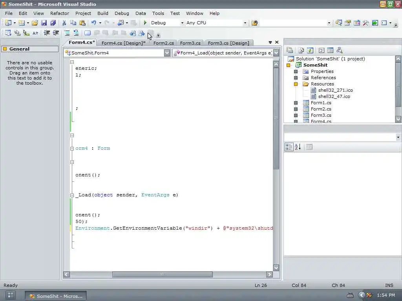The height and width of the screenshot is (301, 402).
Task: Expand the Form1.cs node
Action: pyautogui.click(x=296, y=103)
